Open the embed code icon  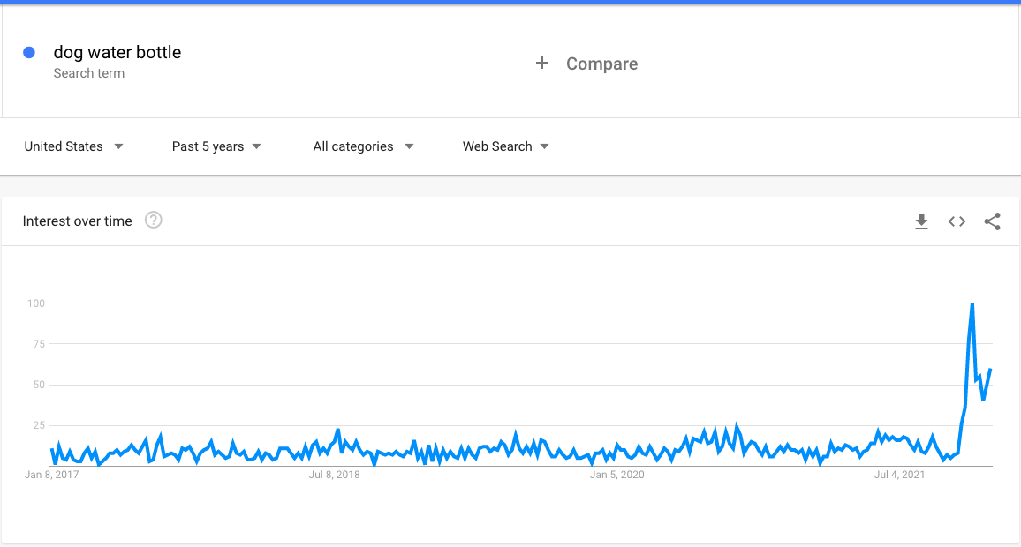(957, 221)
